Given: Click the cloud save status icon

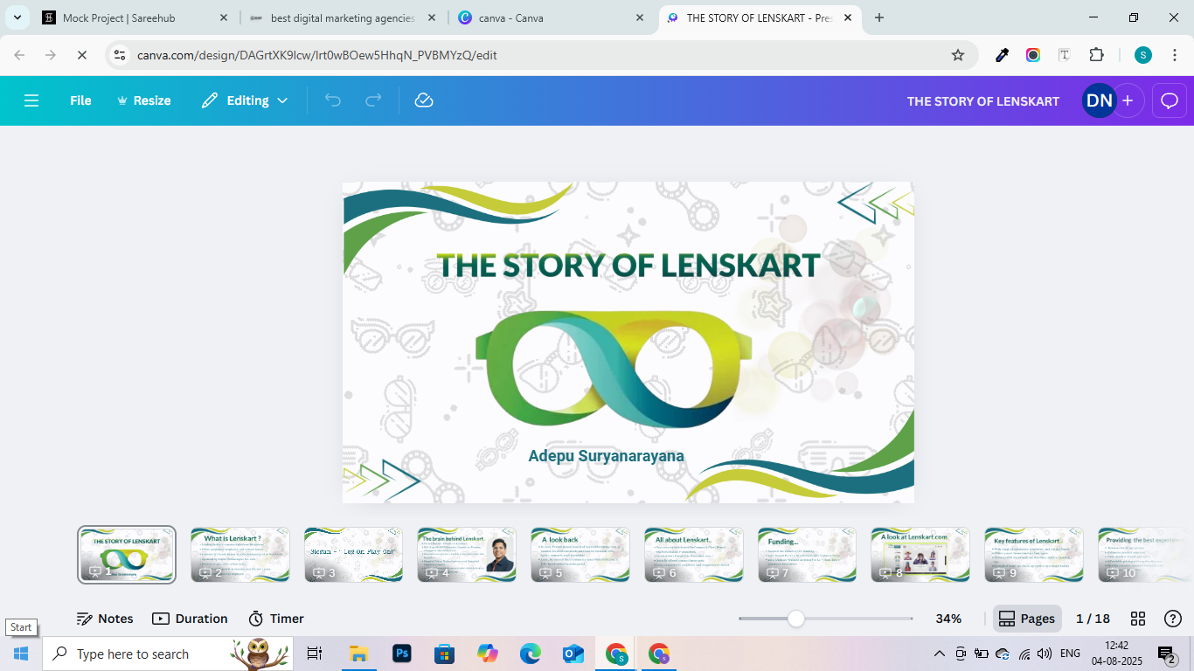Looking at the screenshot, I should pyautogui.click(x=424, y=100).
